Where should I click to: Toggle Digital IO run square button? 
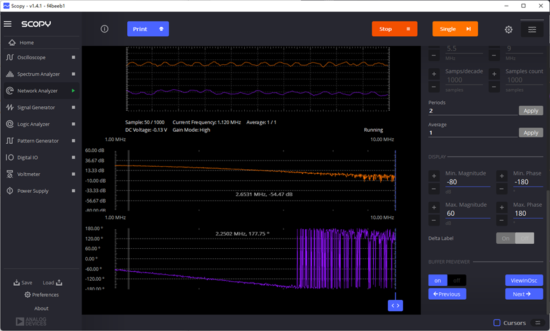click(73, 157)
